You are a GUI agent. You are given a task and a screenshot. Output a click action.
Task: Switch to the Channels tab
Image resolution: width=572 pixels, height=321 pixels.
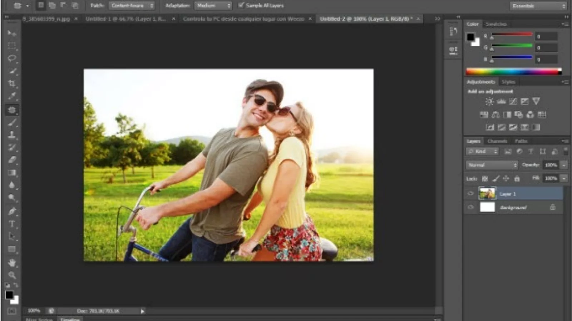tap(497, 141)
